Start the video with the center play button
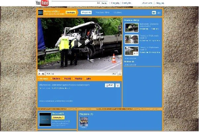This screenshot has height=132, width=199. click(x=79, y=45)
